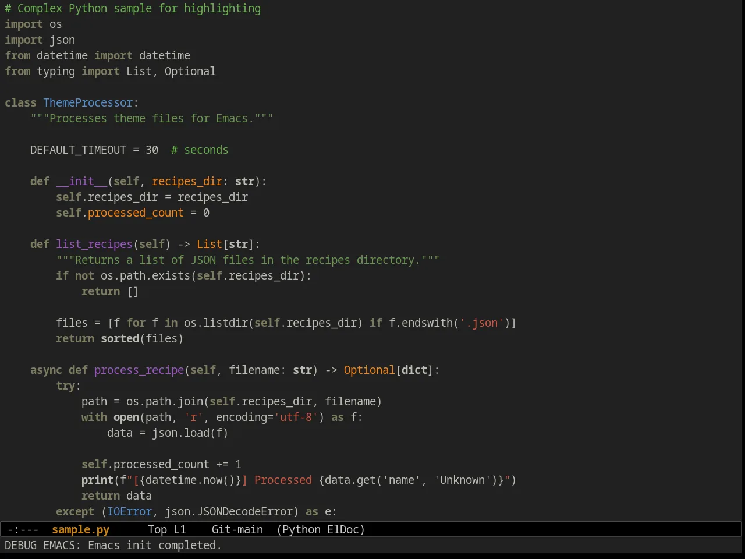This screenshot has height=559, width=745.
Task: Click the sample.py buffer name in mode line
Action: pos(80,529)
